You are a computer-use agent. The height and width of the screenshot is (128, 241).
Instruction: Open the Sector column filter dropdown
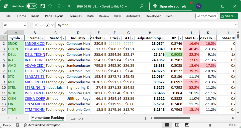[63, 38]
